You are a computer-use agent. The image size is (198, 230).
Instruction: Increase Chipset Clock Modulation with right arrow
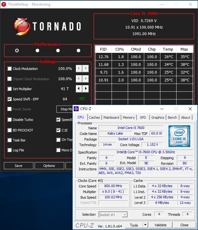click(86, 79)
